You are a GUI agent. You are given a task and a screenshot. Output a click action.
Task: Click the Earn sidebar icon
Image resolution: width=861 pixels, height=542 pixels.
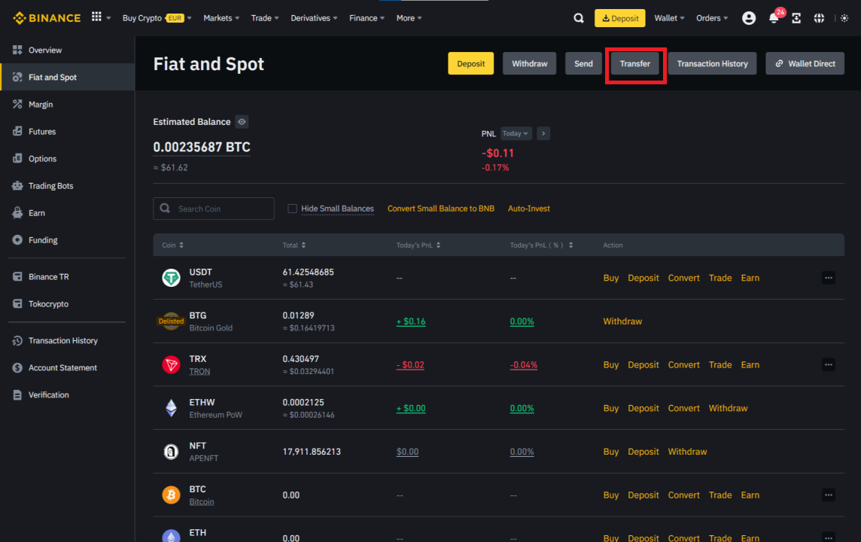click(17, 213)
